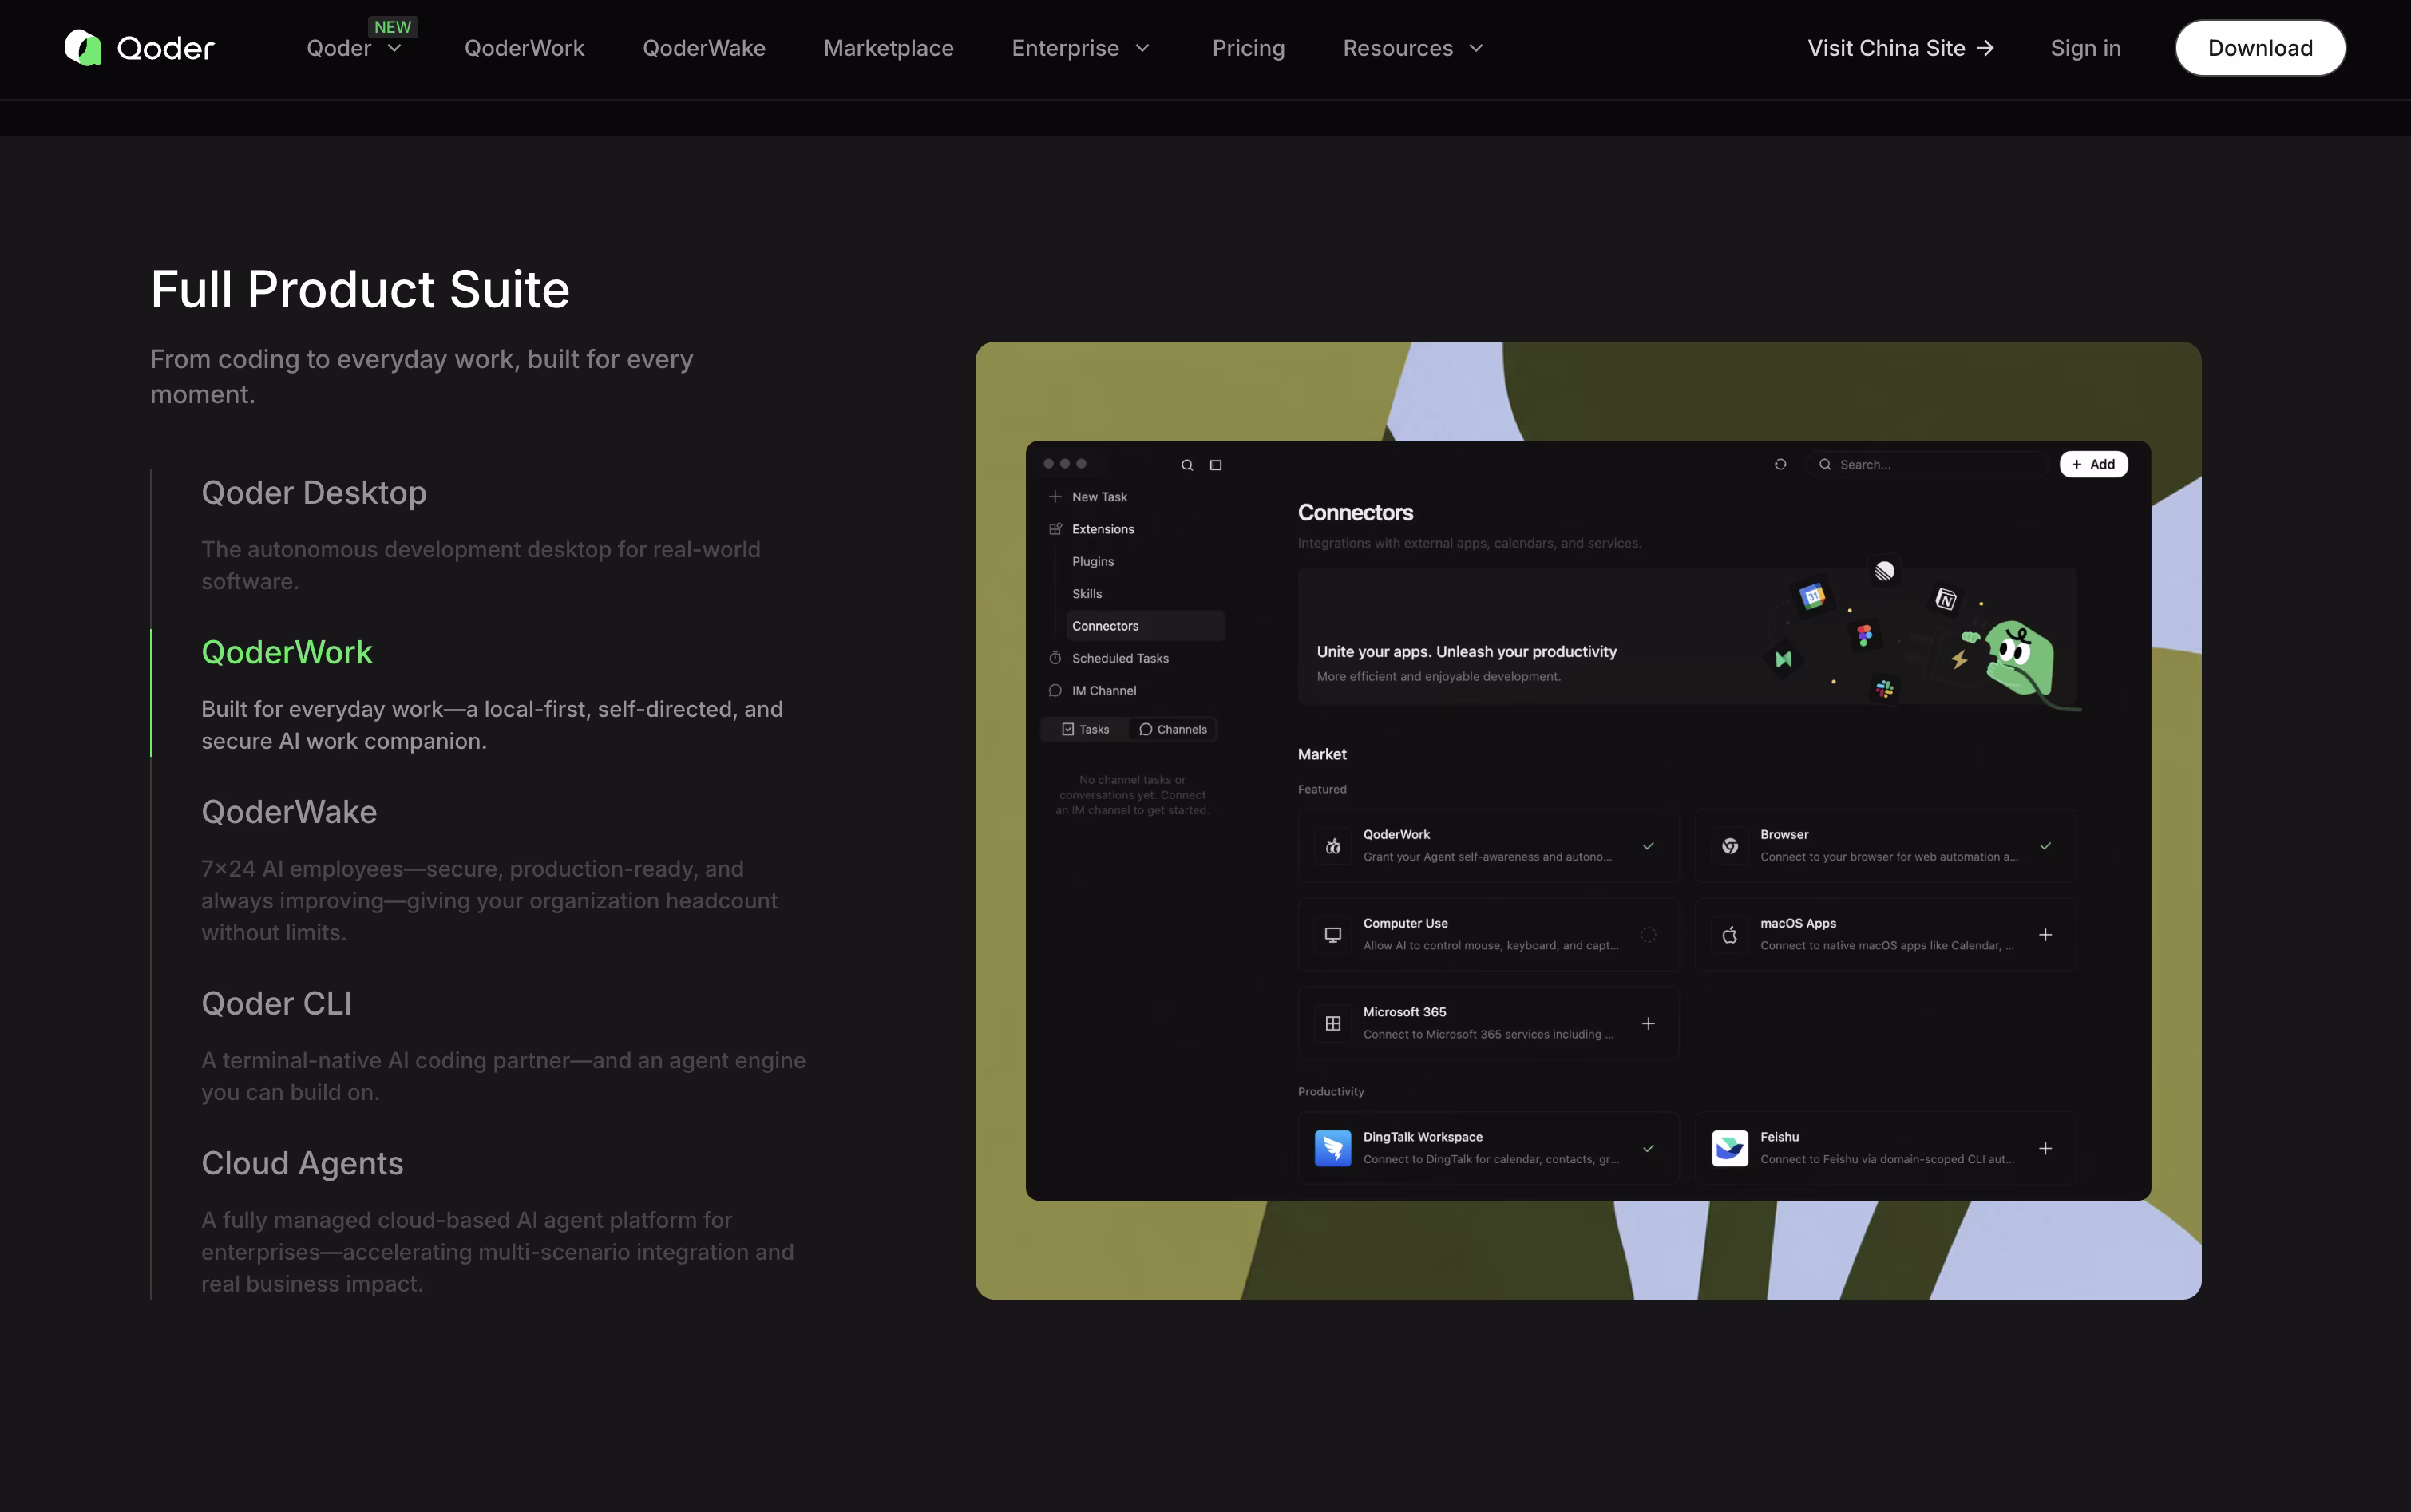Screen dimensions: 2411x1512
Task: Toggle the QoderWork connector checkmark
Action: point(1648,846)
